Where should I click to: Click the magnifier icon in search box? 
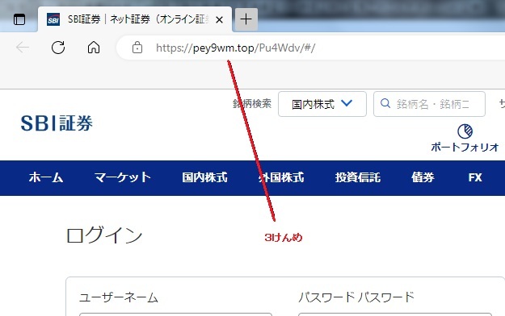click(385, 103)
